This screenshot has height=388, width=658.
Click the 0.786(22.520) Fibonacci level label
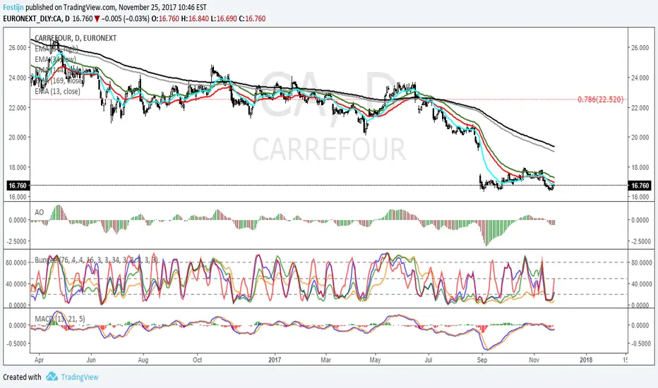click(x=601, y=99)
